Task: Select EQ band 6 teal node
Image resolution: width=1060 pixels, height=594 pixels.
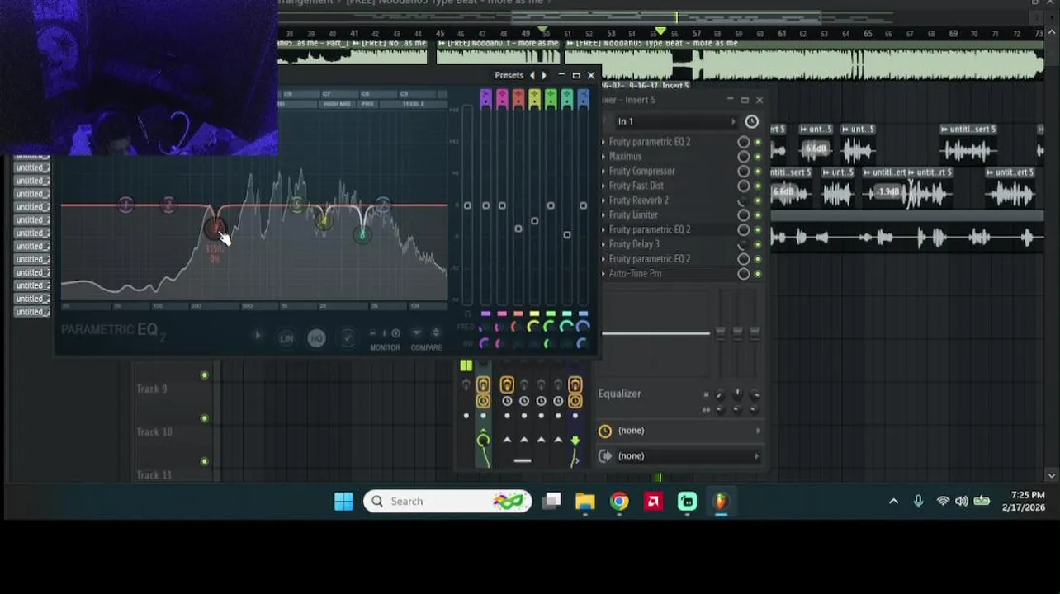Action: click(x=362, y=235)
